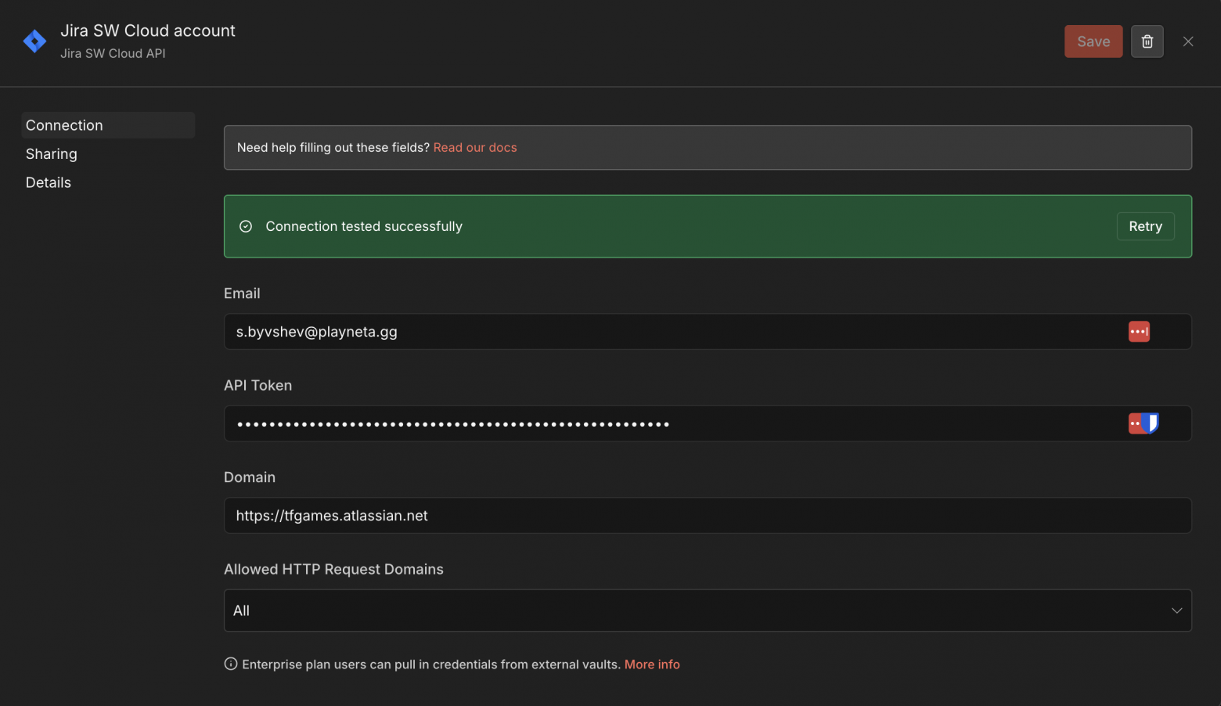Screen dimensions: 1221x706
Task: Click the 'Email' field label
Action: tap(242, 294)
